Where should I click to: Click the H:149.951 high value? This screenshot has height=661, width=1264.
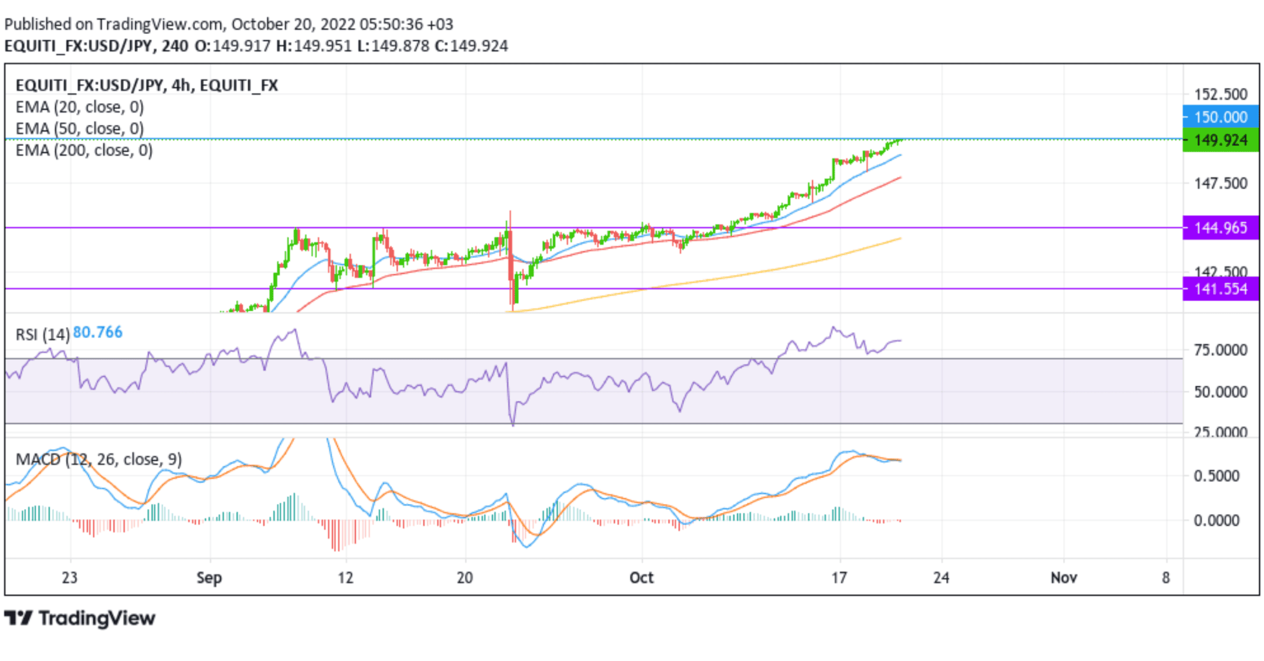tap(314, 46)
